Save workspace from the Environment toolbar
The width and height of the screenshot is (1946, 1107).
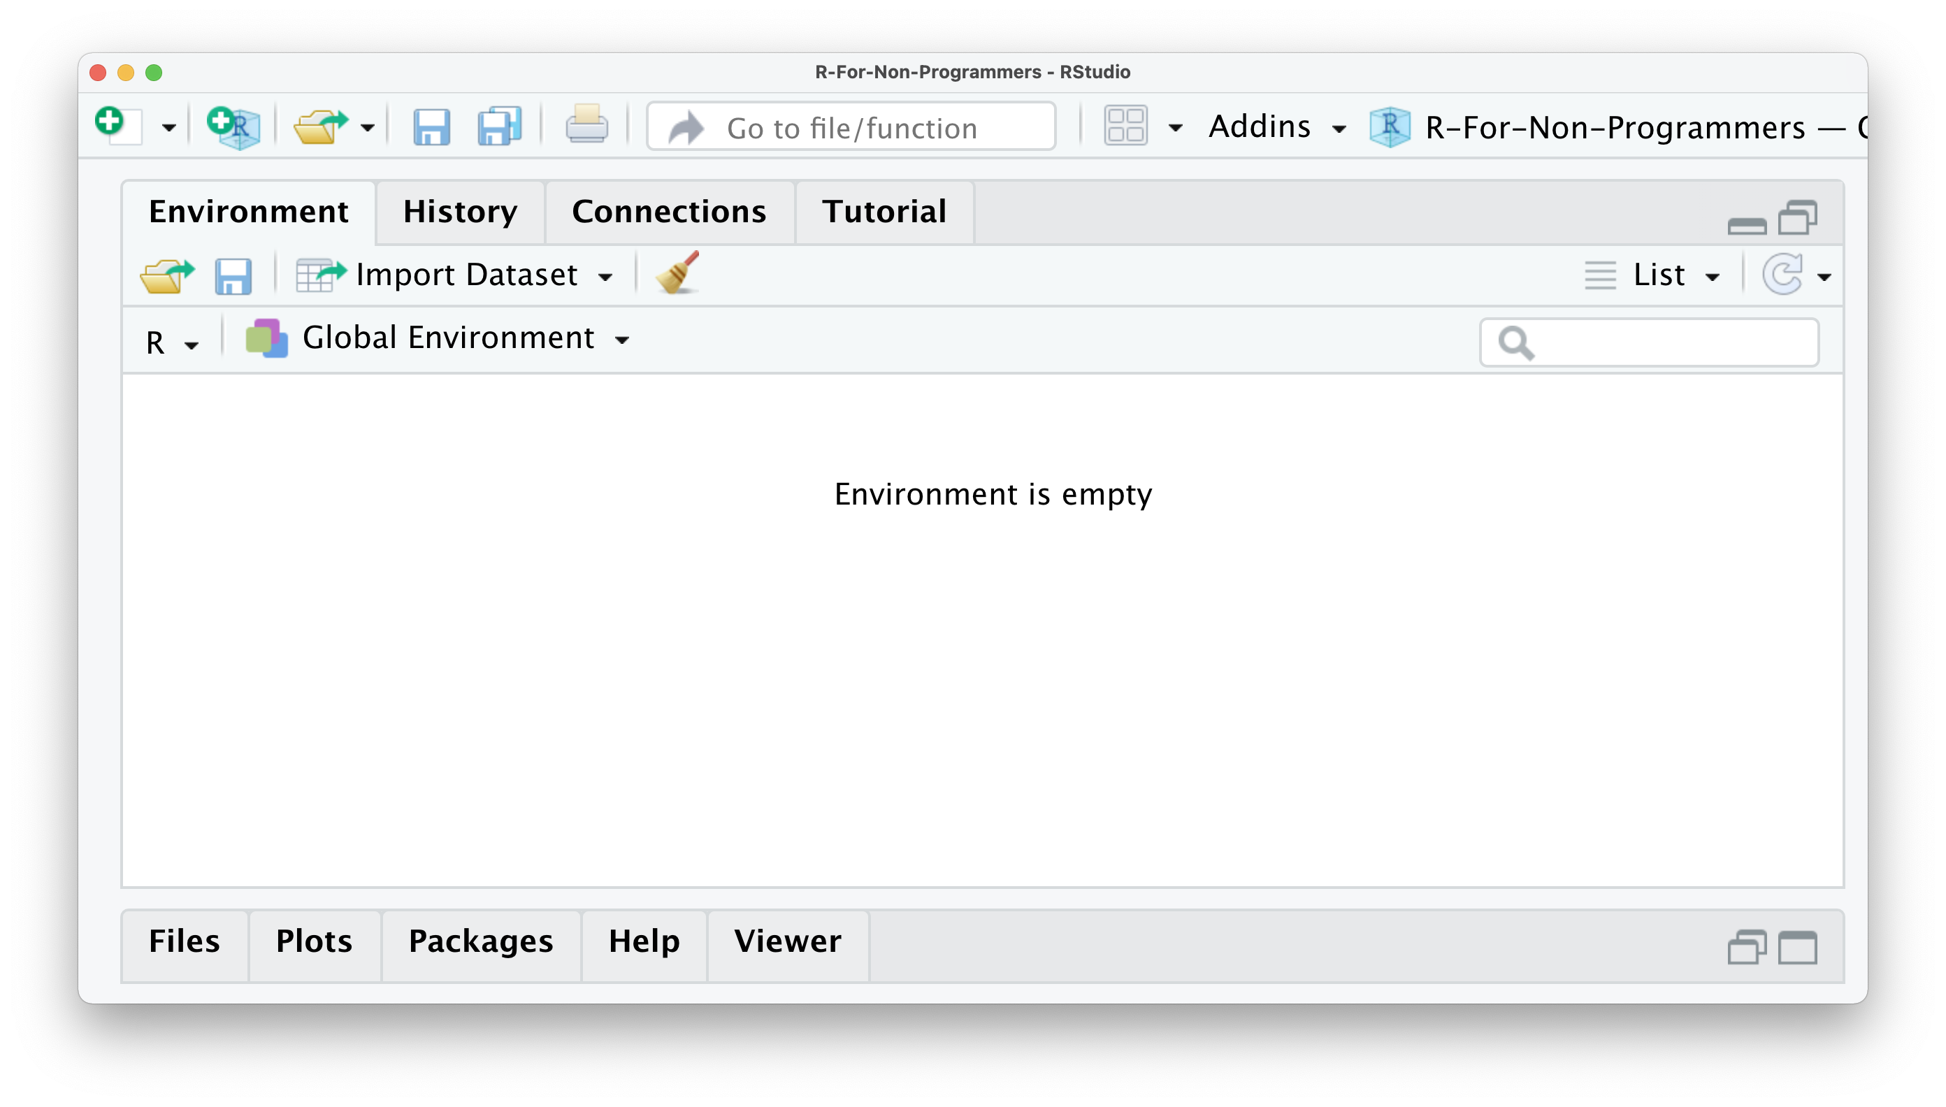click(x=233, y=275)
